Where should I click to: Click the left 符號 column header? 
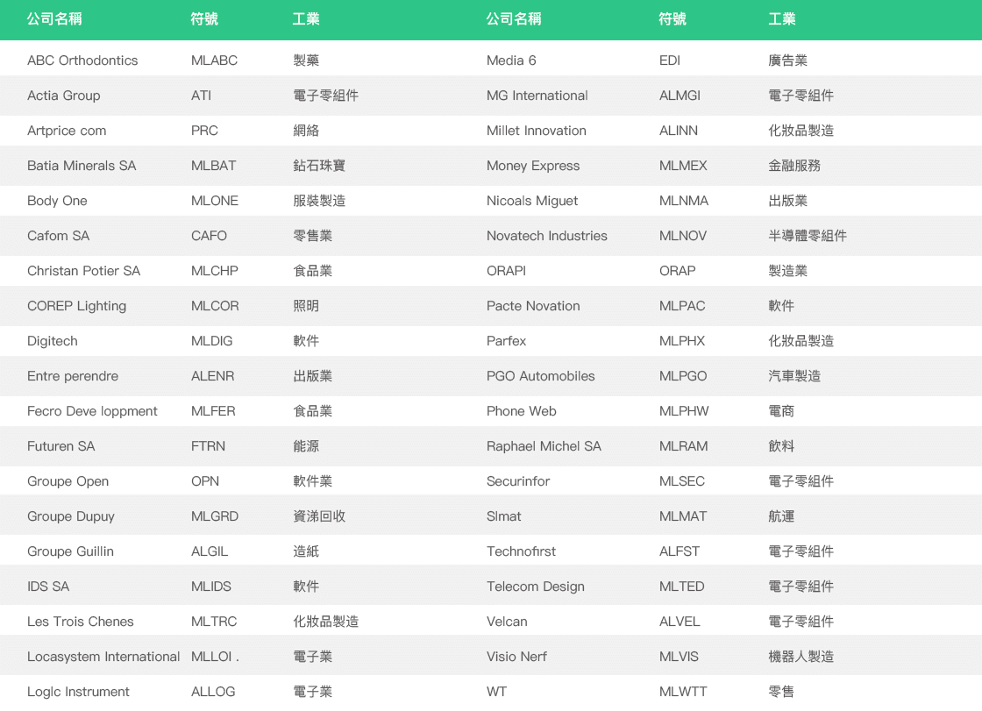pos(204,19)
